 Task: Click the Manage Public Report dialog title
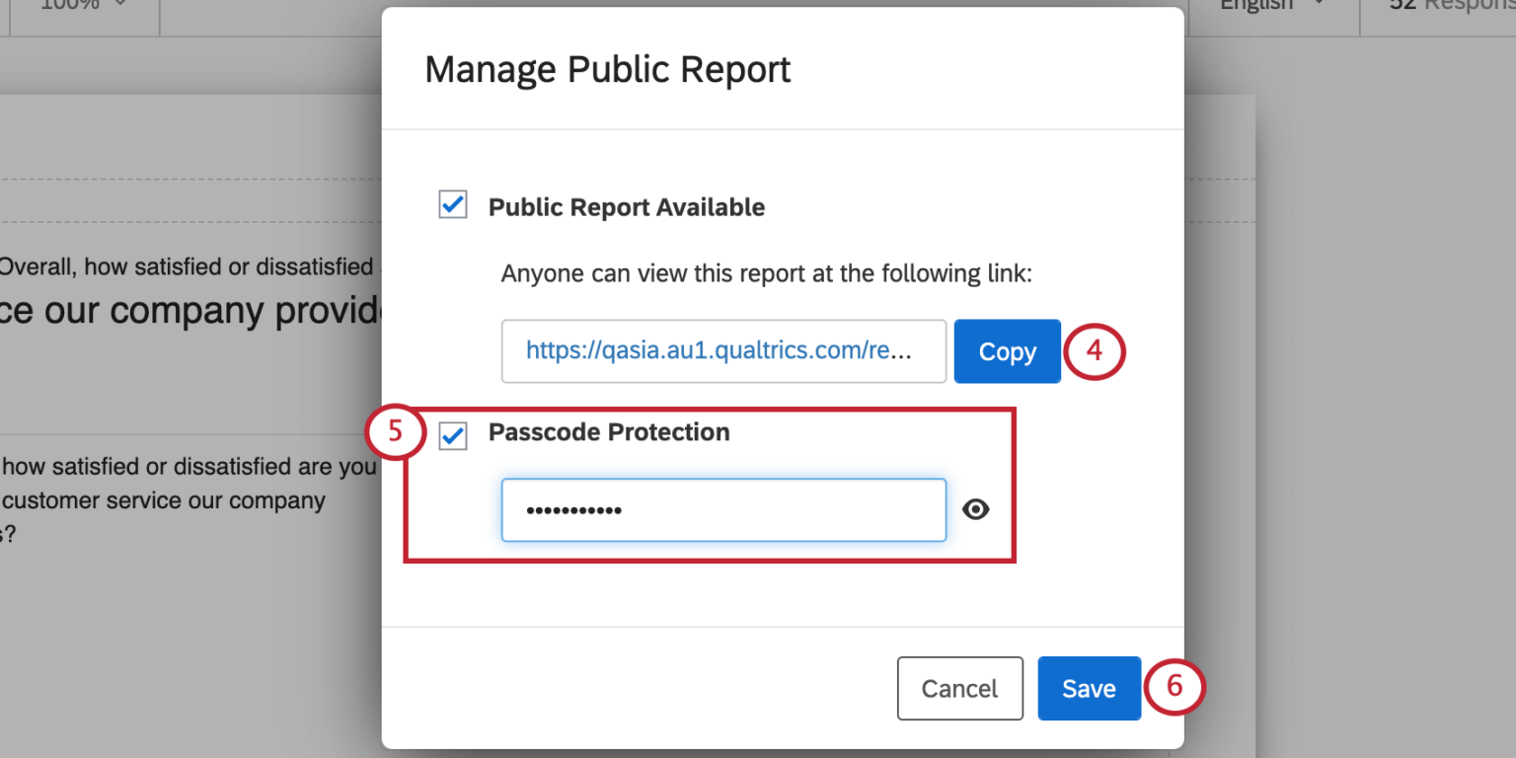click(x=606, y=69)
